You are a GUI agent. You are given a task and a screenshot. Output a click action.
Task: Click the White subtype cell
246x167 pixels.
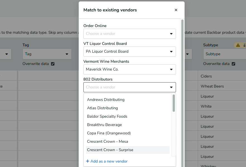[x=222, y=106]
